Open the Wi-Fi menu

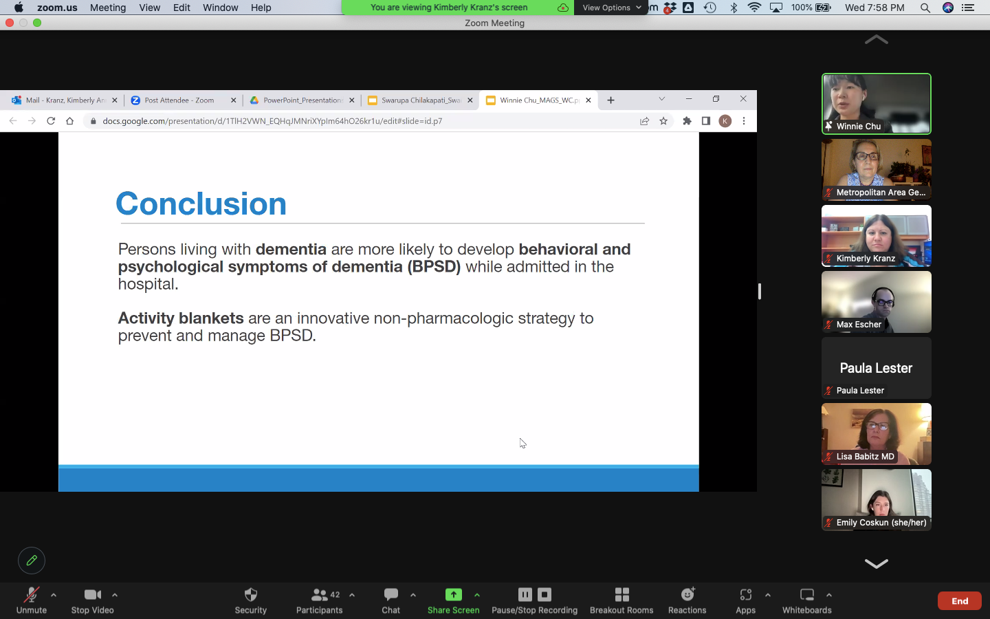754,8
